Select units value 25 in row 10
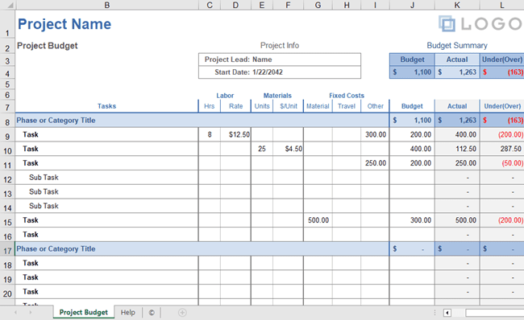The height and width of the screenshot is (320, 524). pos(262,149)
